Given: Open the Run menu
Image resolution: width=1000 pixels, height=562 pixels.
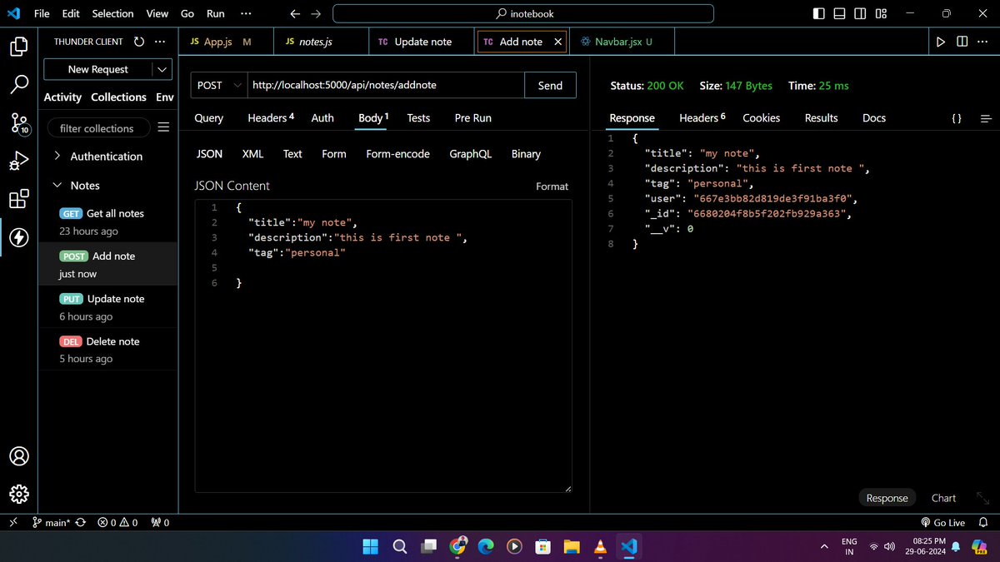Looking at the screenshot, I should tap(215, 13).
